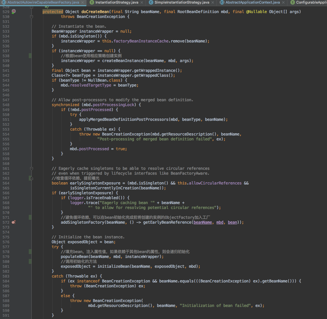Click line number 579 in the gutter
This screenshot has height=319, width=327.
pyautogui.click(x=6, y=257)
